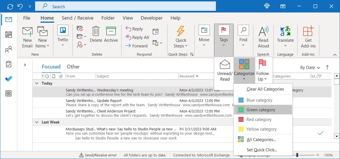The height and width of the screenshot is (159, 340).
Task: Collapse the Last Week group
Action: pos(37,122)
